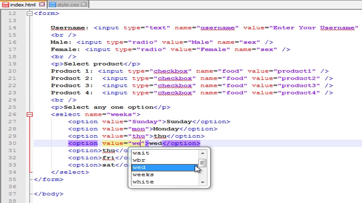Viewport: 362px width, 203px height.
Task: Close the index.html tab
Action: (42, 5)
